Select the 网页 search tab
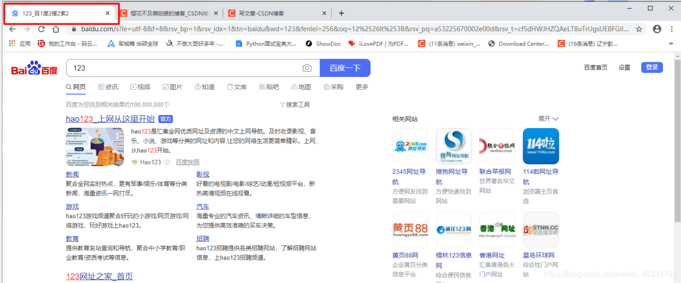The image size is (681, 283). pos(76,87)
